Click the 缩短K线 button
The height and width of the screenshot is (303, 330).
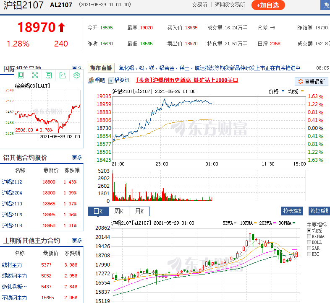click(319, 211)
